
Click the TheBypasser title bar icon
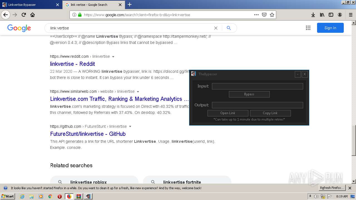click(194, 74)
